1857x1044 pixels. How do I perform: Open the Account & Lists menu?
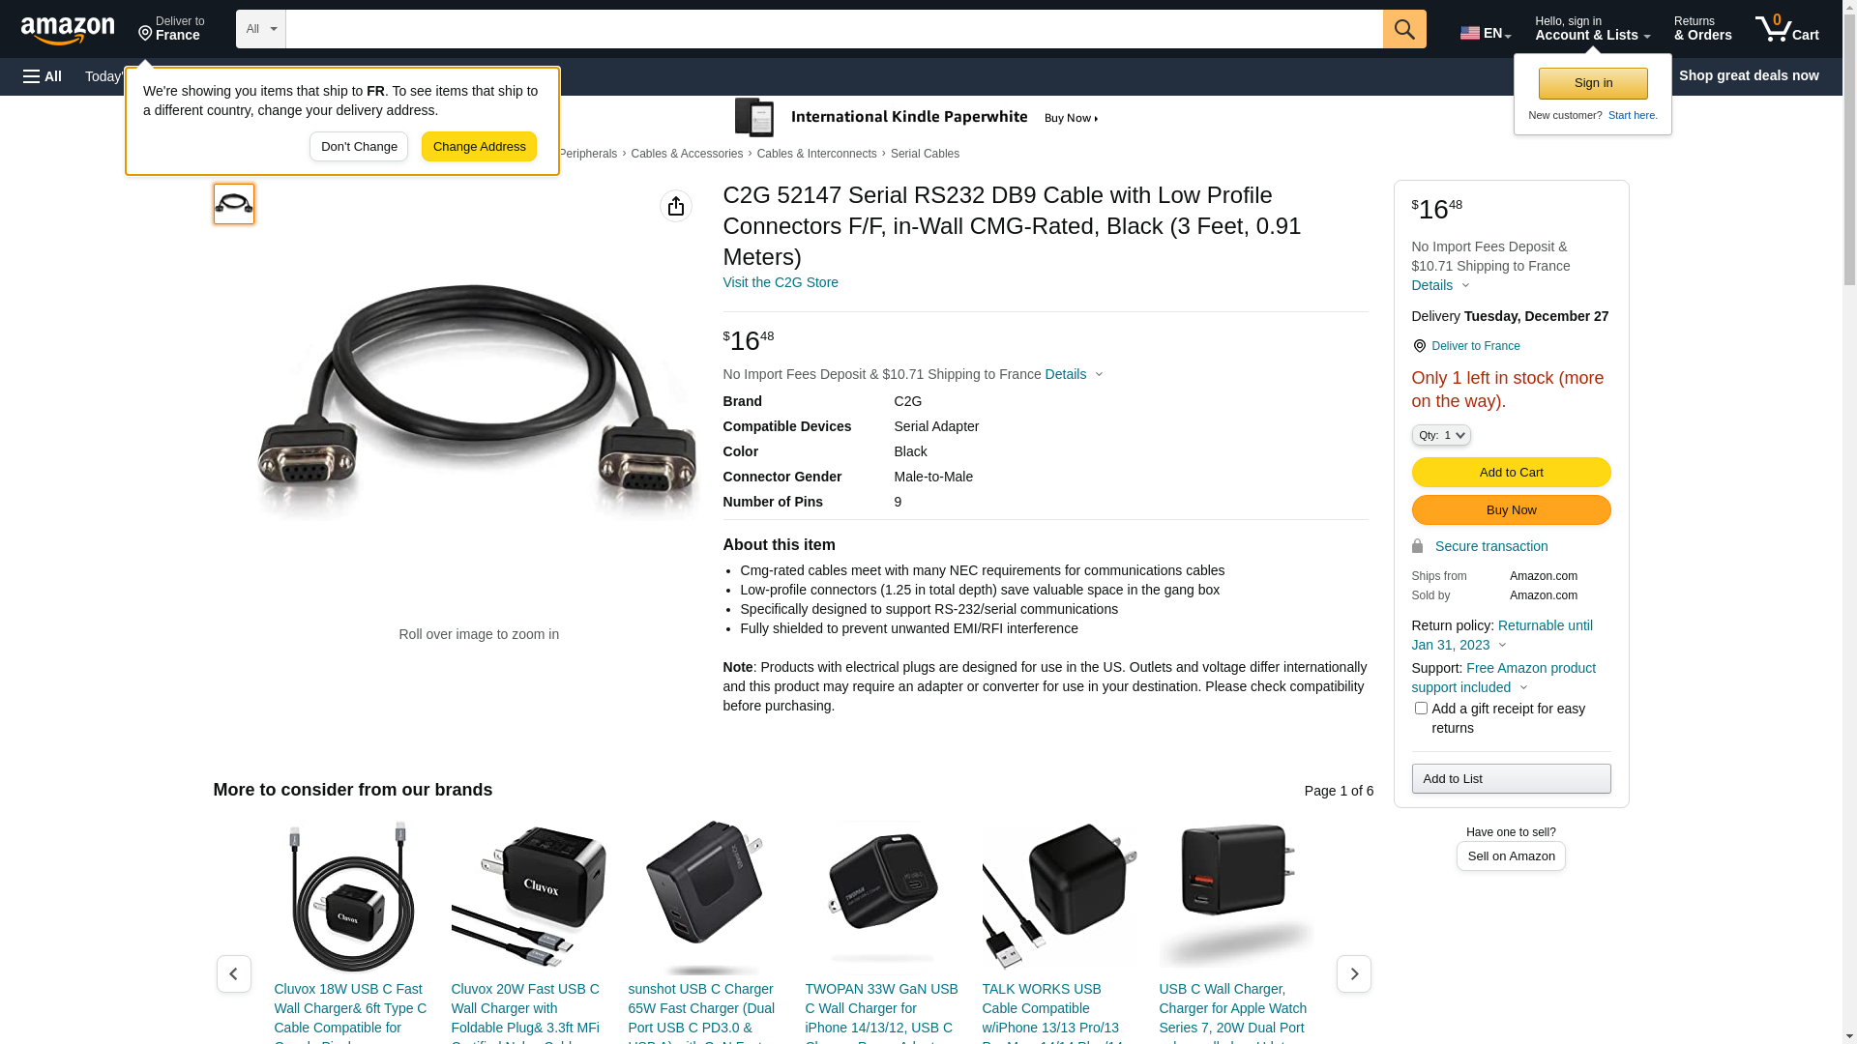[x=1592, y=28]
